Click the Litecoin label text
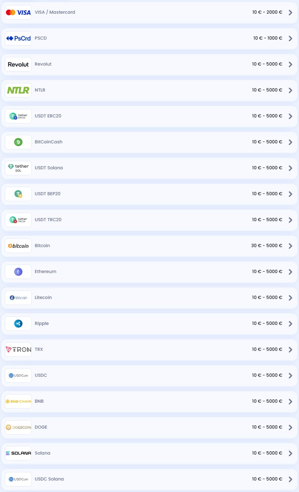This screenshot has height=492, width=299. [43, 297]
